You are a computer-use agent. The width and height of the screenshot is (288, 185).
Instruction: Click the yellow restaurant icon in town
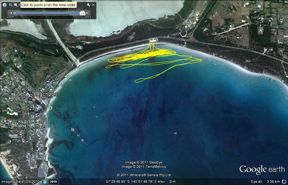37,123
